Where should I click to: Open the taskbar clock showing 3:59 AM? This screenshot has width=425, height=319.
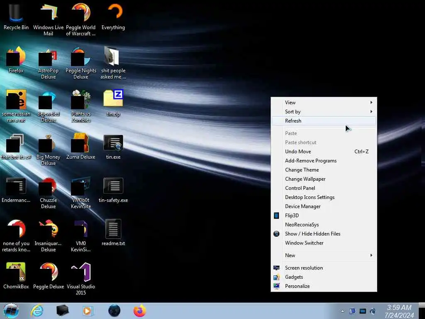(x=399, y=311)
